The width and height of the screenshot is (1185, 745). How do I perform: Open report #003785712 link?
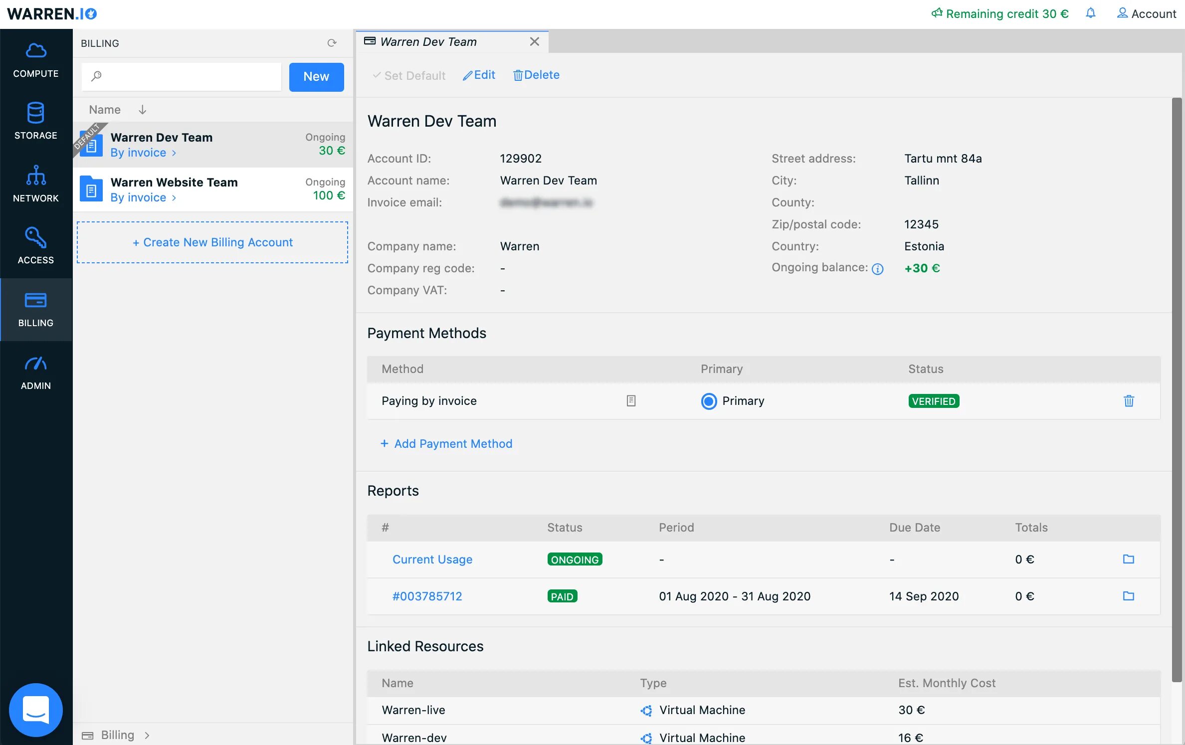tap(427, 596)
